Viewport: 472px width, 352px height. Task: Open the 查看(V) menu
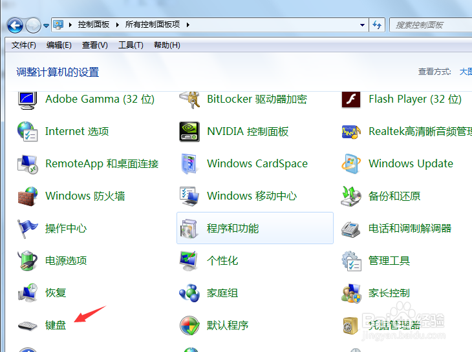[94, 45]
